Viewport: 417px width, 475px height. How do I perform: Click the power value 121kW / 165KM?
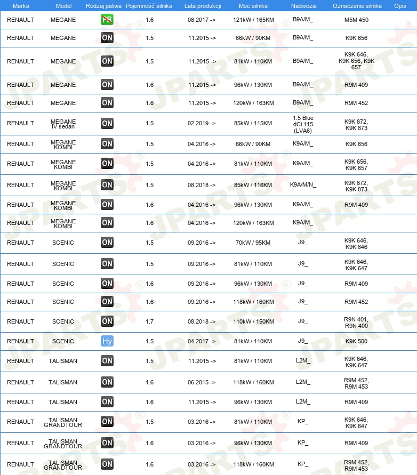click(253, 20)
